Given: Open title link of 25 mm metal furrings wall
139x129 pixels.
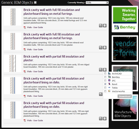Looking at the screenshot, I should (52, 12).
